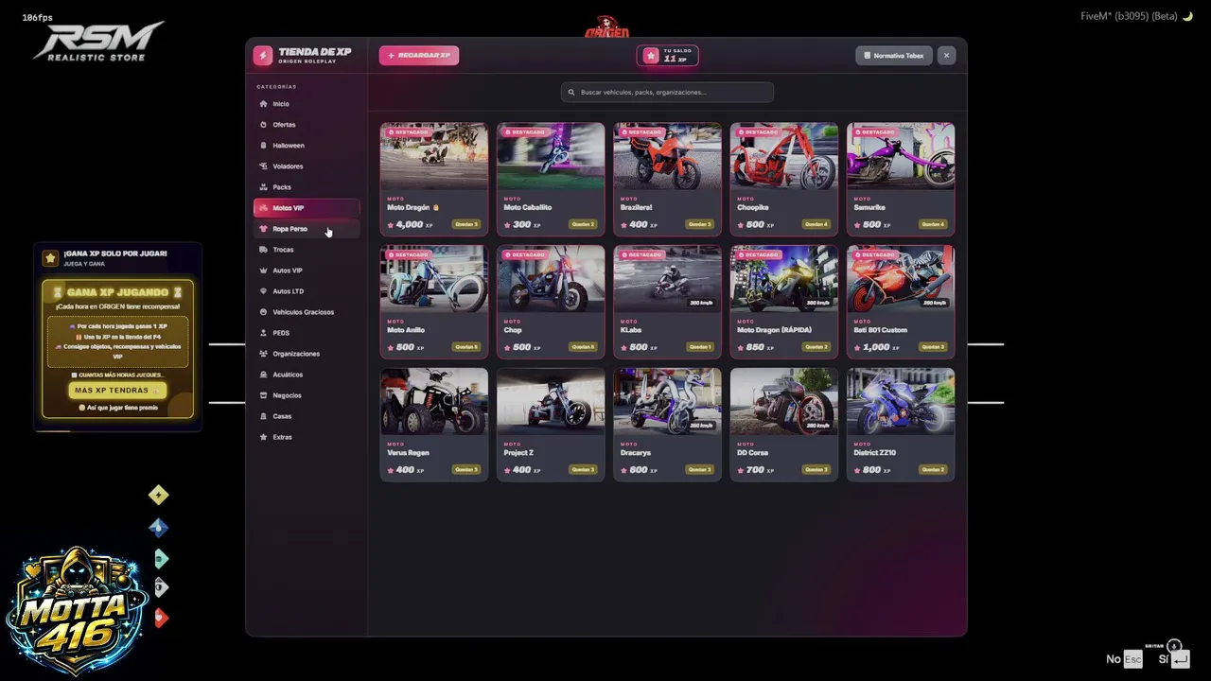Click the Quedan badge on KLabs card
The height and width of the screenshot is (681, 1211).
(x=700, y=347)
